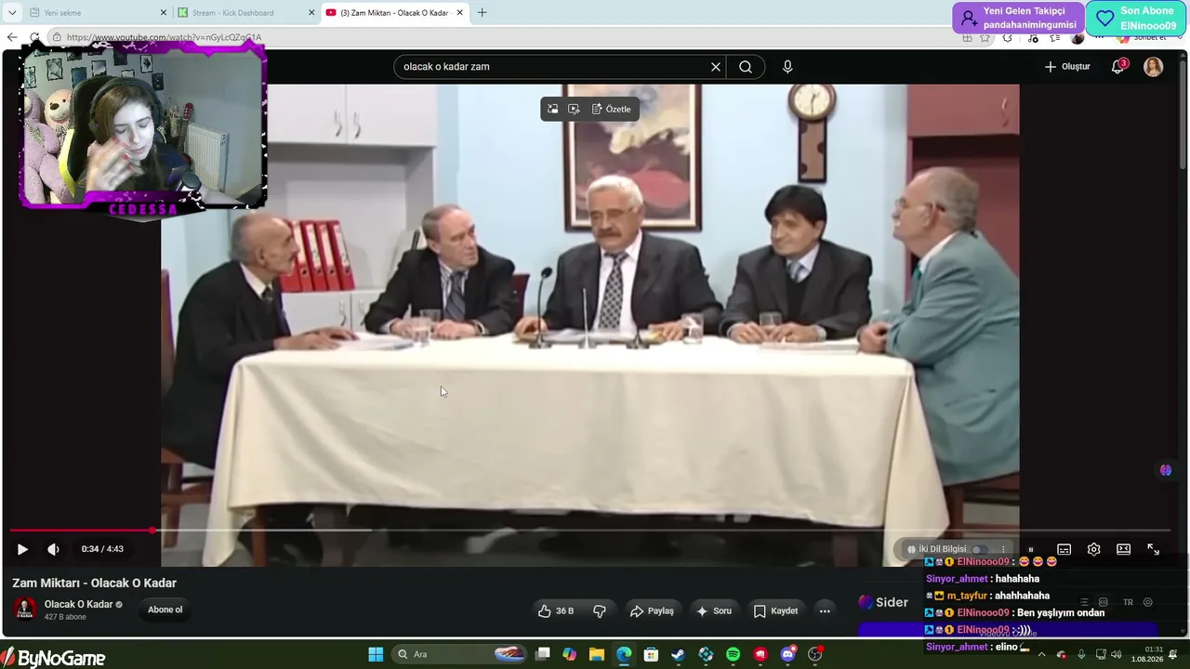Open video subtitles/captions control
The width and height of the screenshot is (1190, 669).
coord(1064,549)
